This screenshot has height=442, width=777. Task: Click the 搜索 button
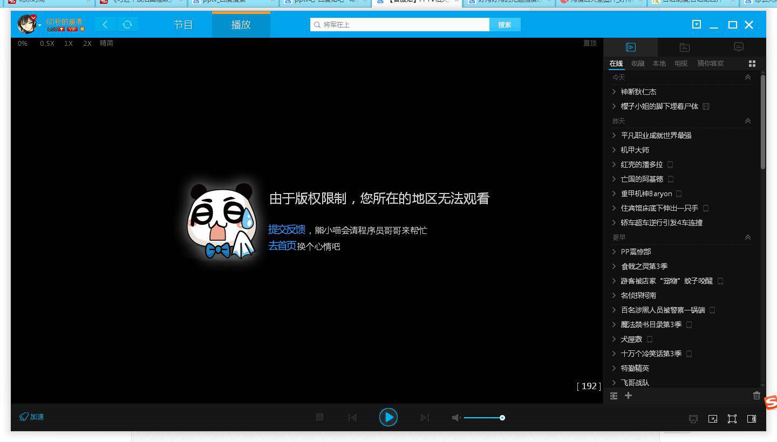[x=505, y=25]
